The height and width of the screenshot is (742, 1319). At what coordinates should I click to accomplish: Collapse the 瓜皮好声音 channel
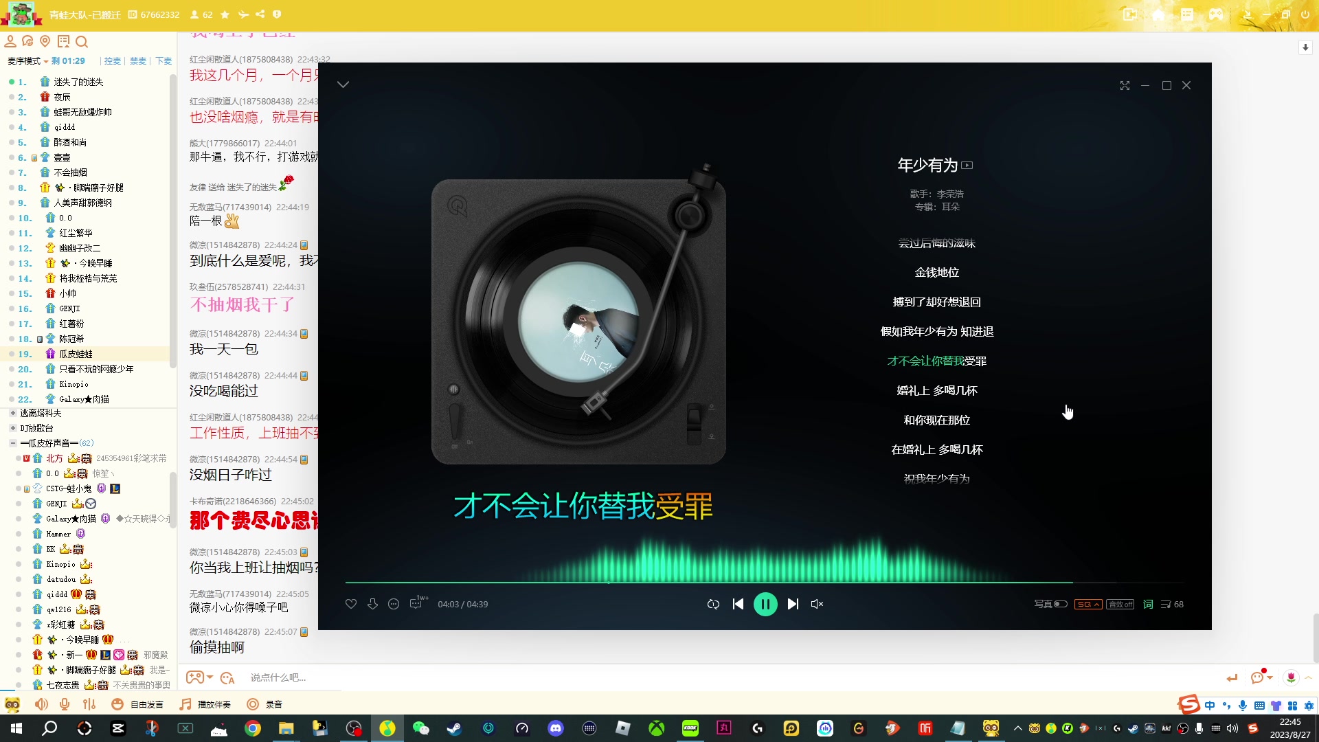(12, 443)
